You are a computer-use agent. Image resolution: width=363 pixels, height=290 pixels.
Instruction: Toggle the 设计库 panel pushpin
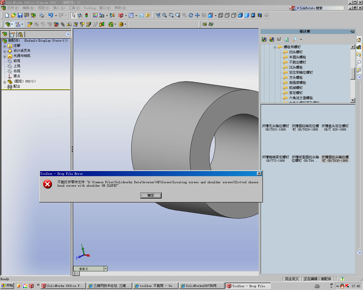(352, 31)
